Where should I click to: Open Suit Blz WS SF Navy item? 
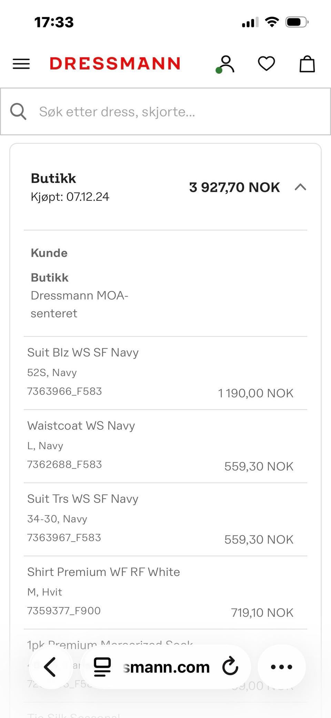tap(83, 352)
